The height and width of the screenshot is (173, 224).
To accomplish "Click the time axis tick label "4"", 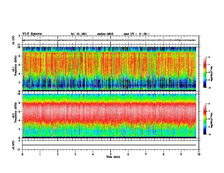I will (x=93, y=154).
